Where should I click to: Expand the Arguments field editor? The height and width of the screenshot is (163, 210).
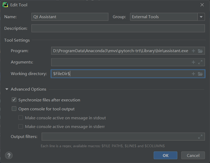pyautogui.click(x=200, y=62)
